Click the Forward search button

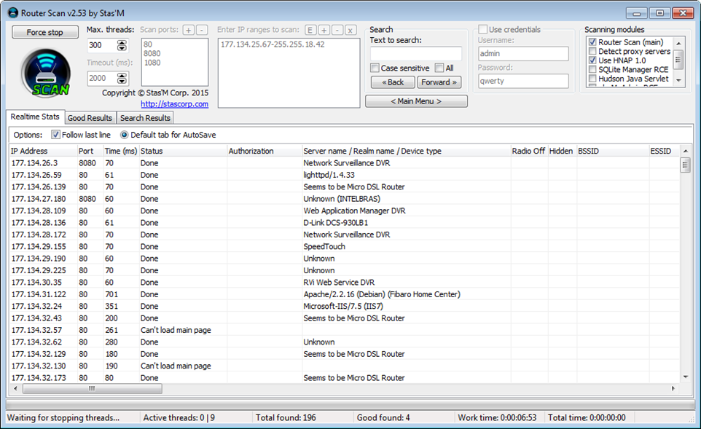click(x=439, y=82)
